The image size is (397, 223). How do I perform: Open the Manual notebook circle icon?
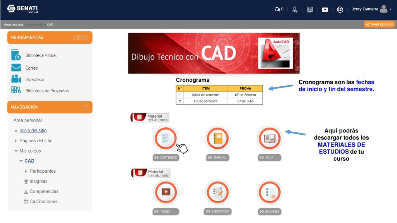218,138
